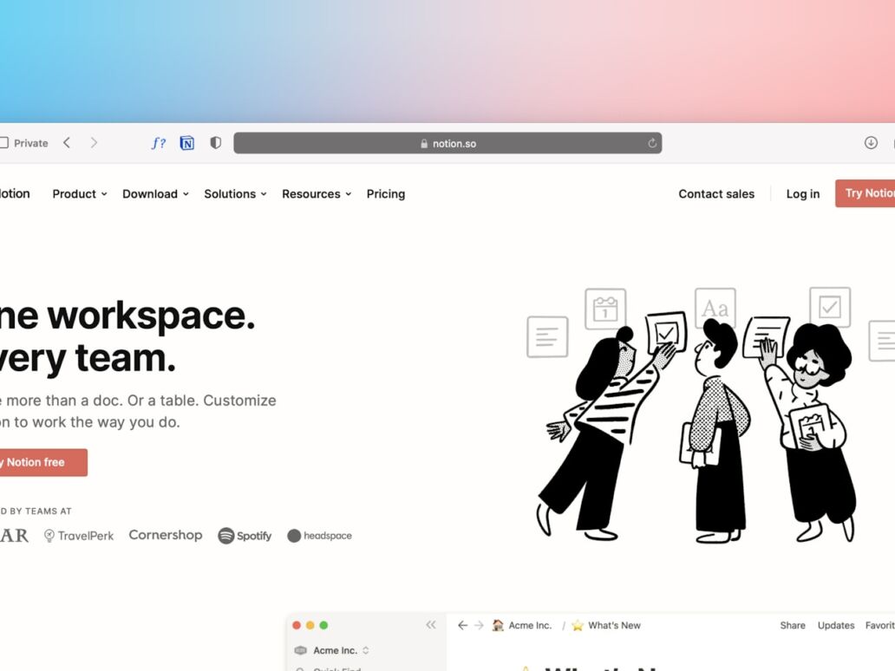
Task: Open the Log in link
Action: [802, 194]
